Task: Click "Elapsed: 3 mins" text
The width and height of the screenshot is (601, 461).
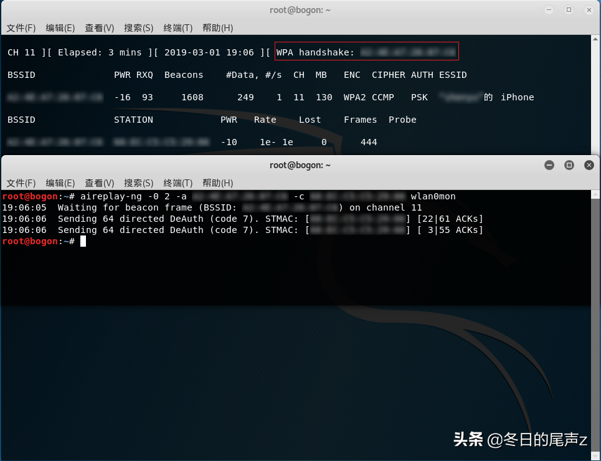Action: (100, 52)
